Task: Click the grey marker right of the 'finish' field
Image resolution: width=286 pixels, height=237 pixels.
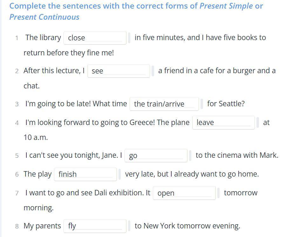Action: (x=120, y=174)
